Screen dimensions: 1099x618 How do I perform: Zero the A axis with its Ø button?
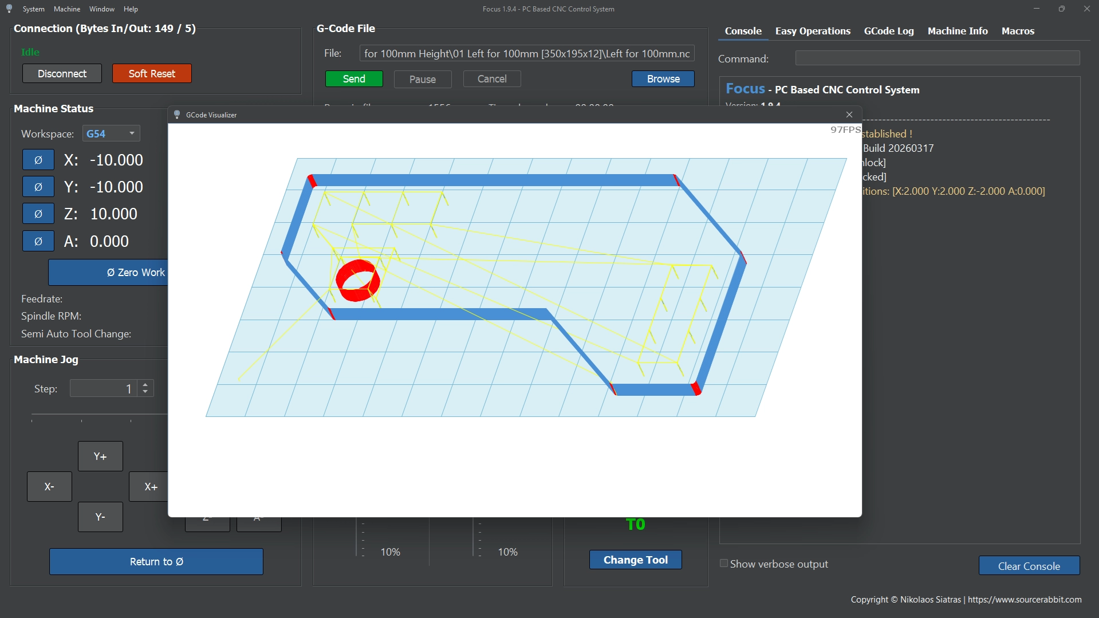(38, 241)
